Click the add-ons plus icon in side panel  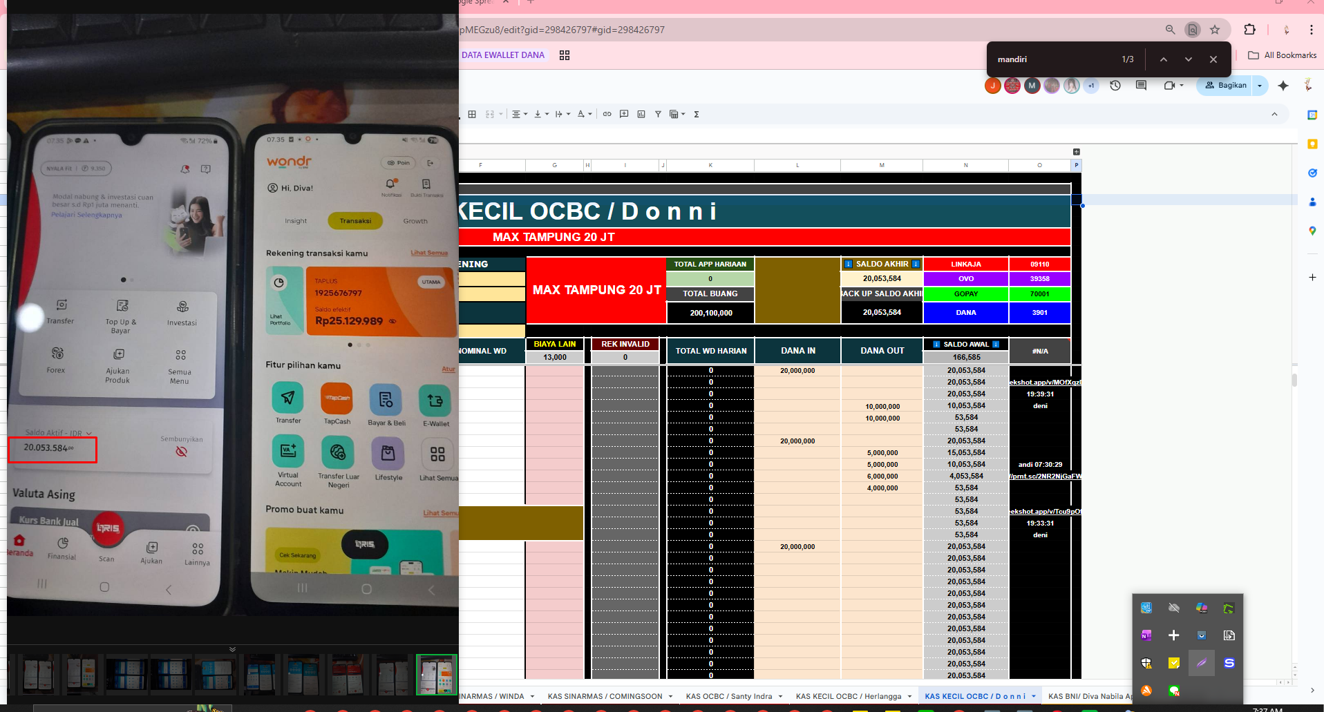1312,277
